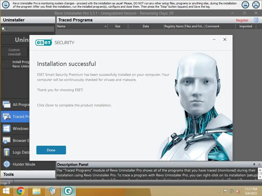
Task: Open the Register link in Revo Uninstaller
Action: (x=242, y=20)
